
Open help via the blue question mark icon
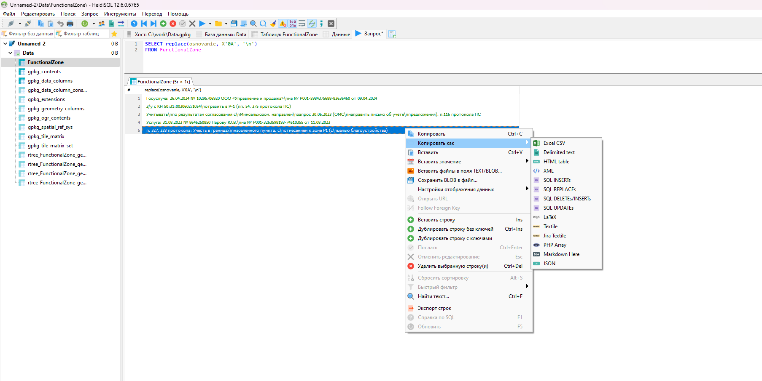pyautogui.click(x=134, y=24)
